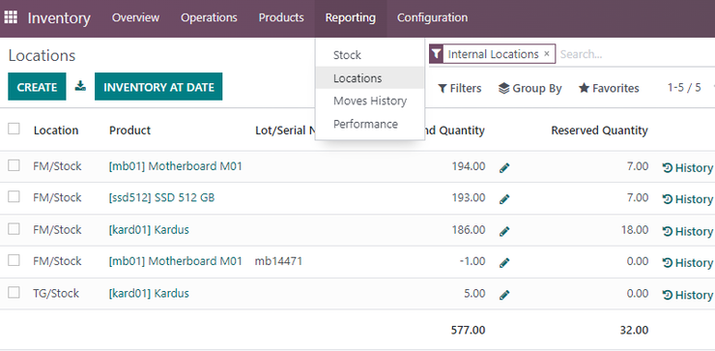
Task: Click the filter funnel icon in search facet
Action: (x=437, y=54)
